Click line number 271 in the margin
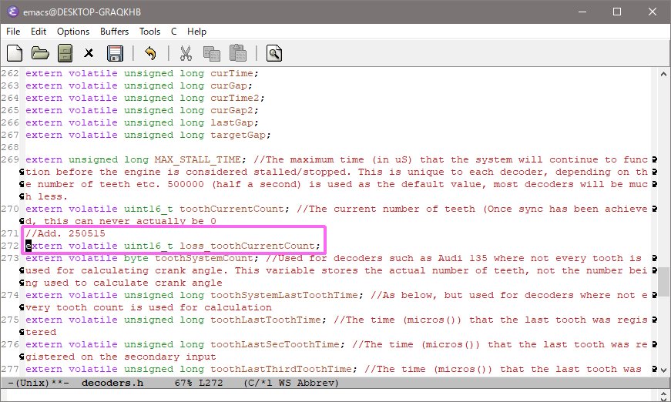 pyautogui.click(x=10, y=233)
